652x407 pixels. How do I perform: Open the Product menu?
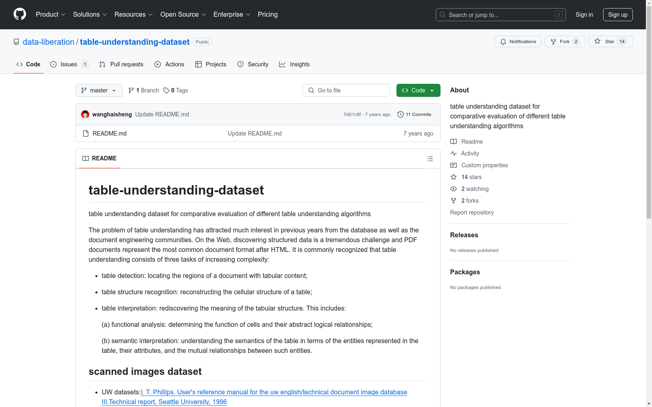coord(51,14)
